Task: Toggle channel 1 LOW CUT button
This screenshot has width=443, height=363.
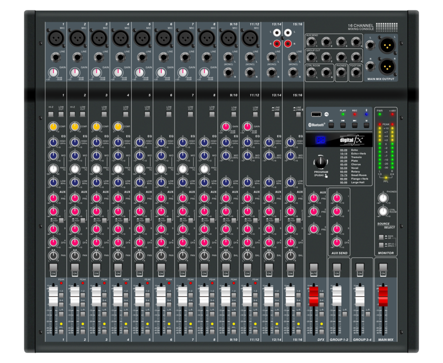Action: tap(61, 114)
